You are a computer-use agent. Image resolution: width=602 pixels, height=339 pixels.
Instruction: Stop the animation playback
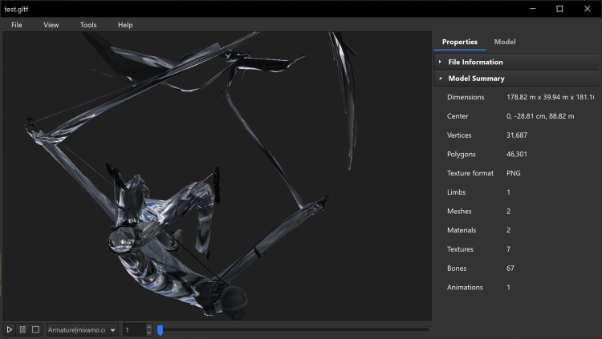[x=35, y=329]
